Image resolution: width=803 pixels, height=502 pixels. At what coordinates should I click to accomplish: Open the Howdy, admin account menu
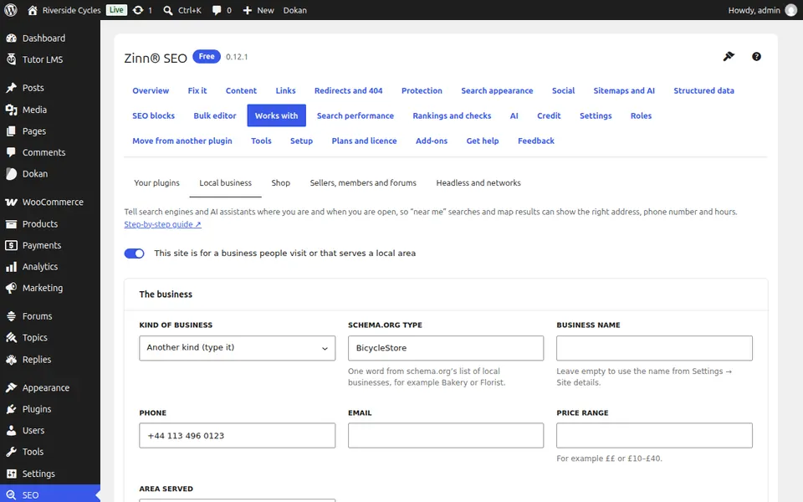point(762,10)
